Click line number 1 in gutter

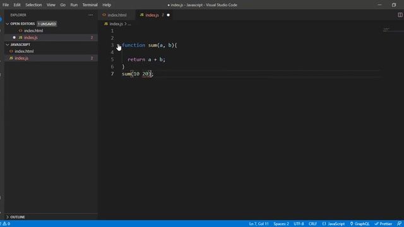point(112,31)
